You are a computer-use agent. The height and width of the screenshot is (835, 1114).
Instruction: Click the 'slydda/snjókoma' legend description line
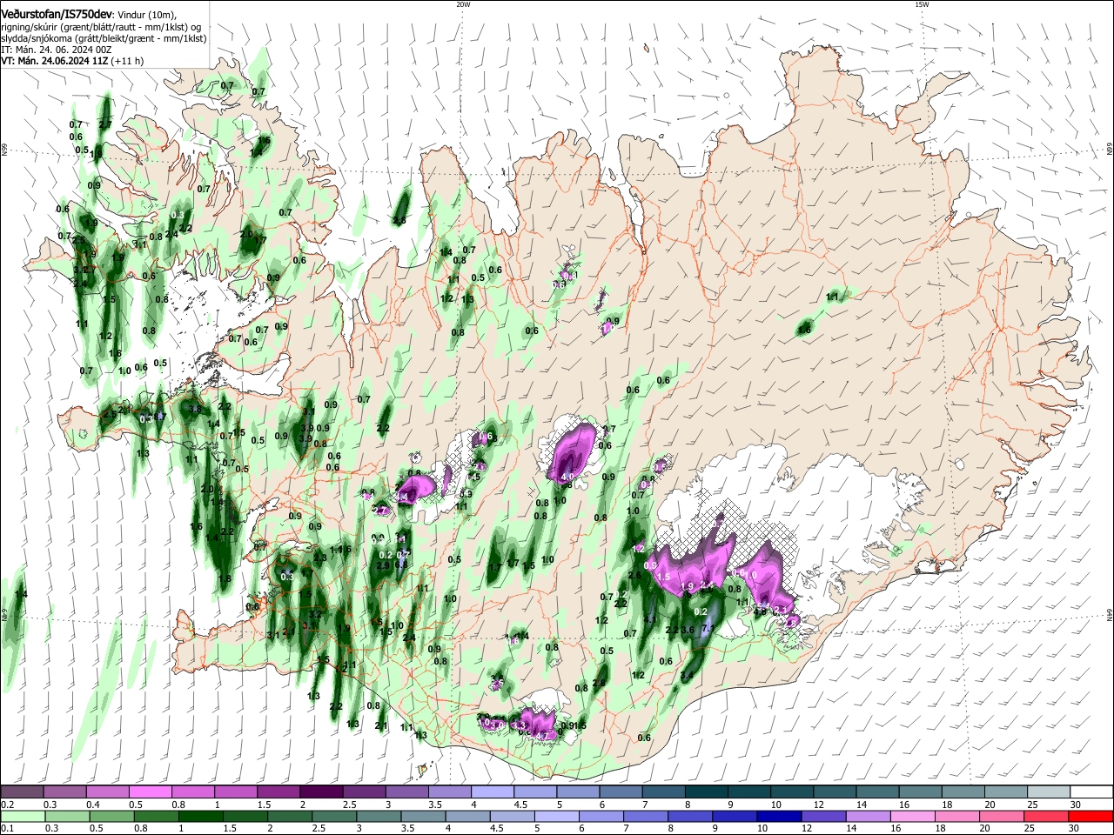[104, 38]
